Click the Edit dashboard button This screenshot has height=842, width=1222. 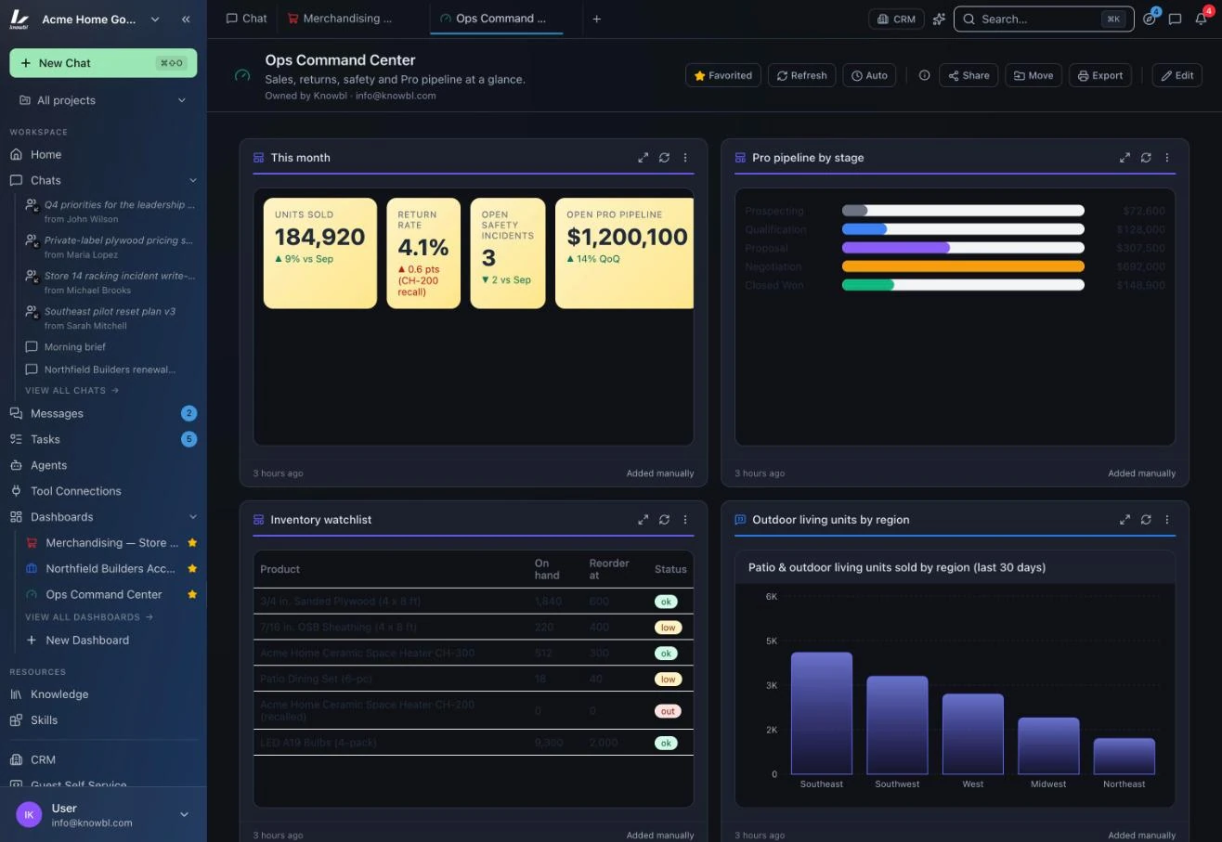tap(1176, 75)
